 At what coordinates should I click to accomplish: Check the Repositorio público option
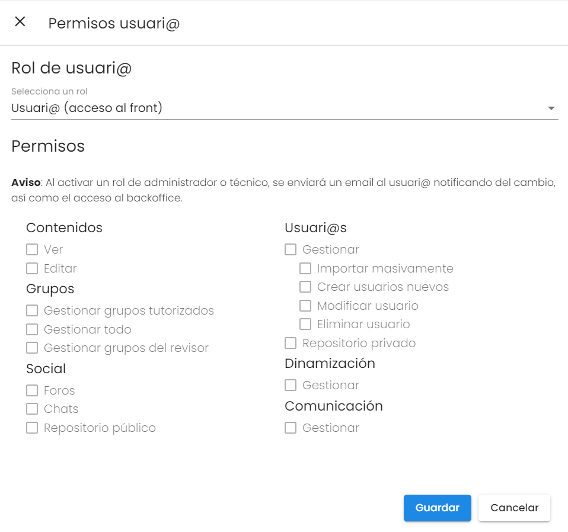[32, 428]
